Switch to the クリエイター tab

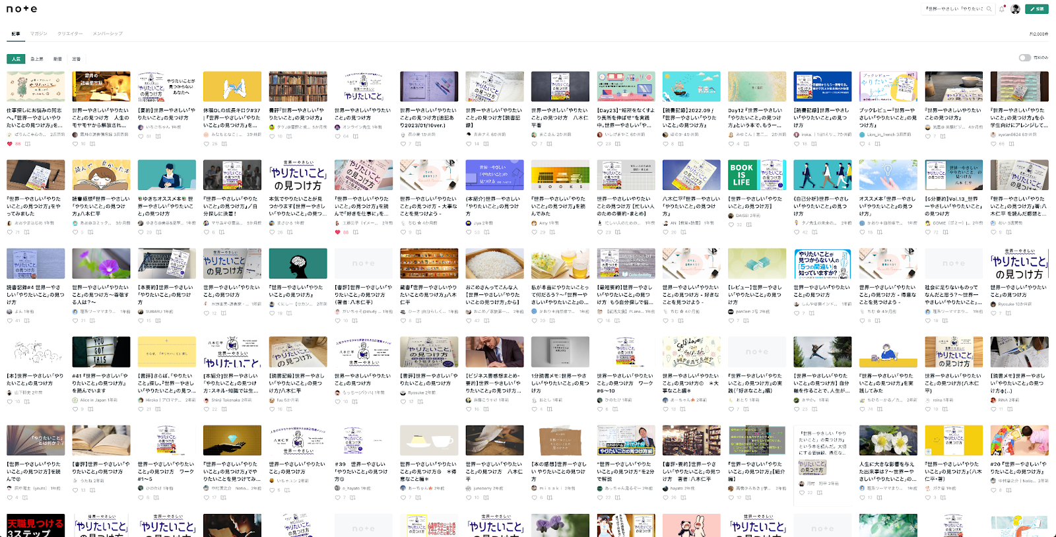pyautogui.click(x=70, y=34)
